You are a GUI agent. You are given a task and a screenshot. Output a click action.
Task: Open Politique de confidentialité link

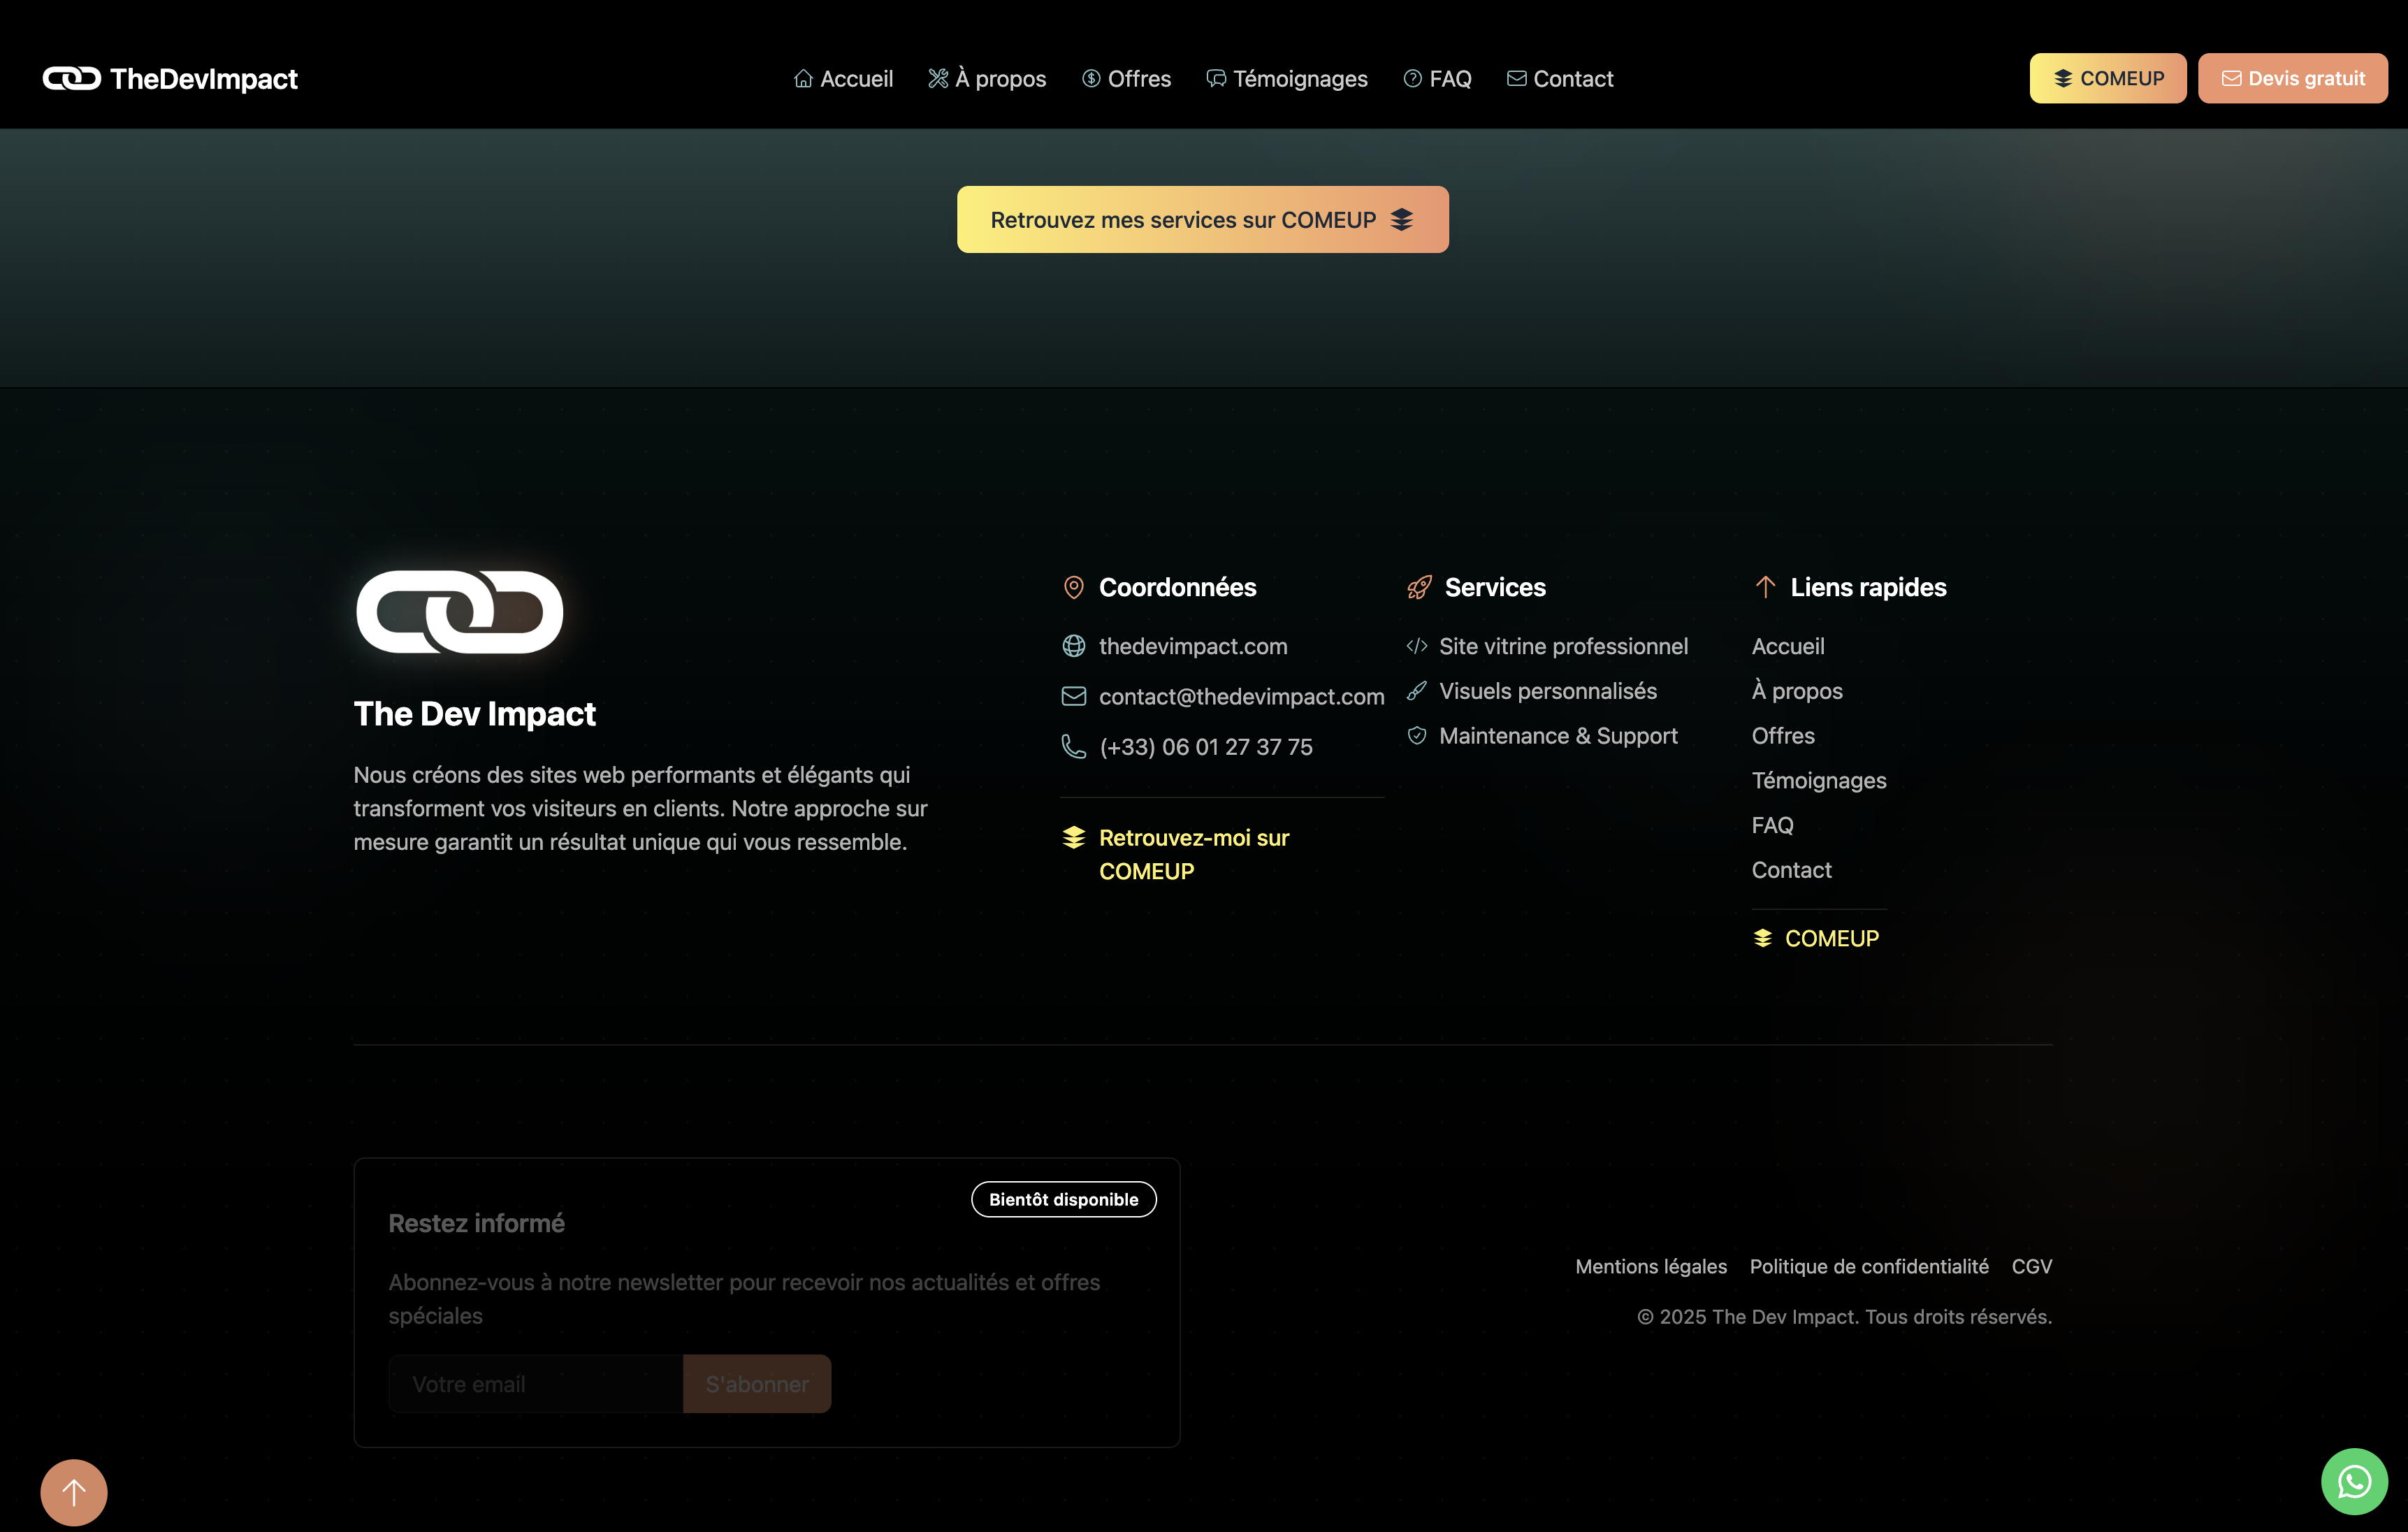click(1869, 1266)
